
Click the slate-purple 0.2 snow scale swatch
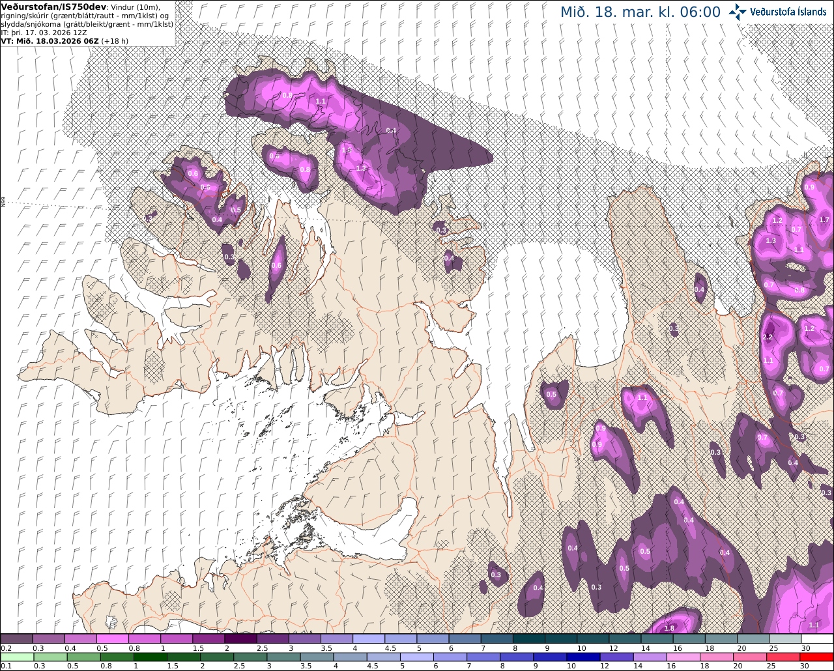16,639
